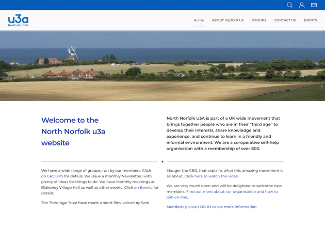Screen dimensions: 325x230
Task: Open 'Find out more about our organisation' link
Action: point(222,194)
